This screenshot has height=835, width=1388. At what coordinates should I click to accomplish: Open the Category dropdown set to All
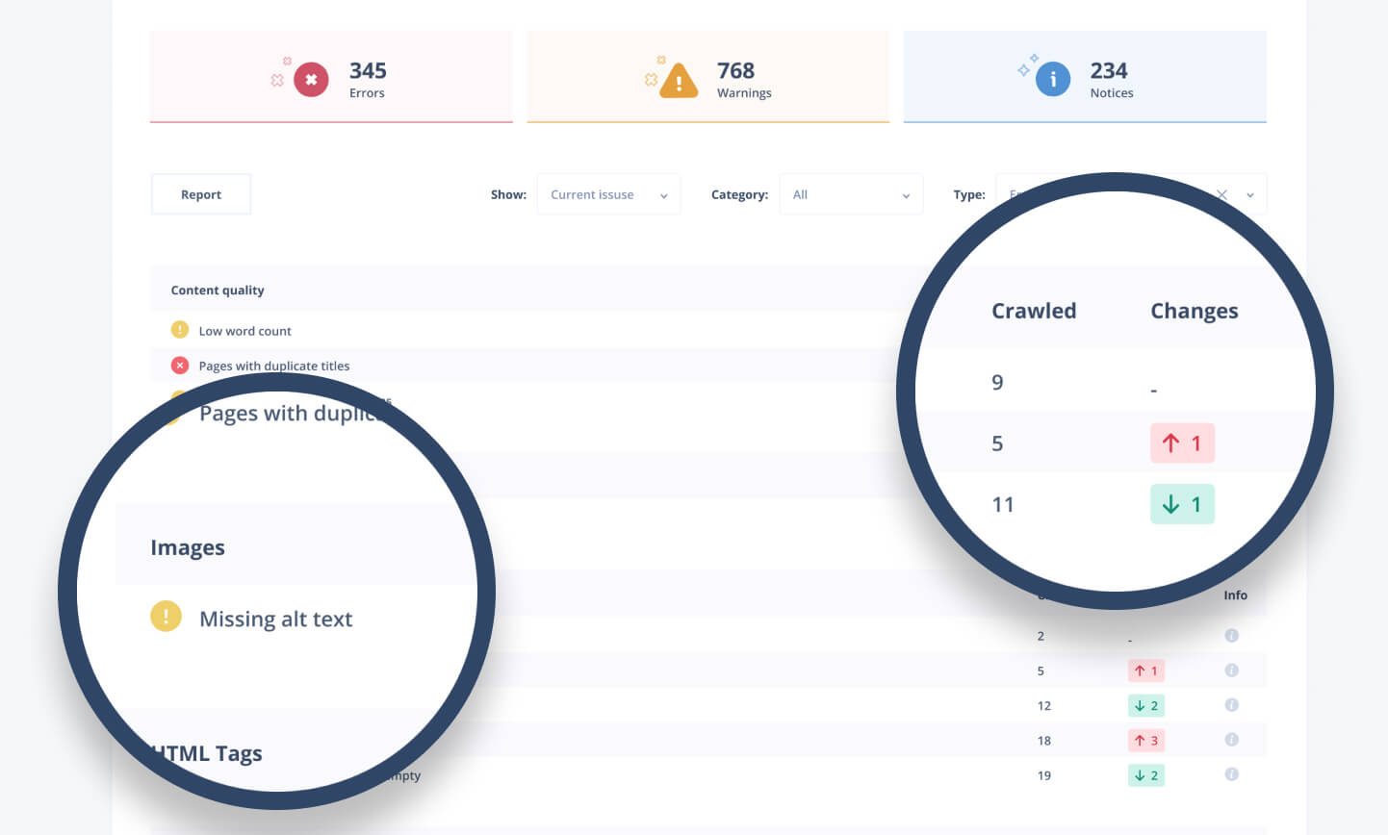tap(851, 194)
